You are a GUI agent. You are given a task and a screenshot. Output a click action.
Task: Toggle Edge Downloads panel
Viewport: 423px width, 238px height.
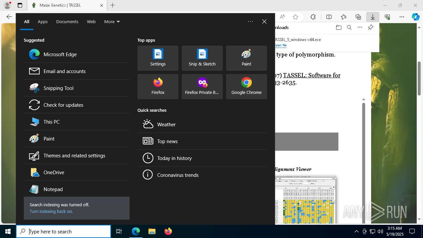[373, 17]
